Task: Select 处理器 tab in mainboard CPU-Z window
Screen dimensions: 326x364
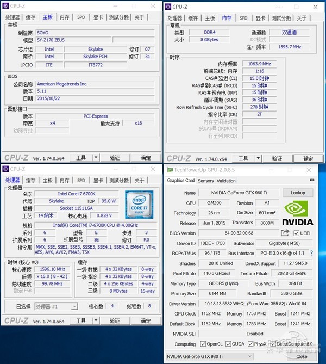Action: 12,17
